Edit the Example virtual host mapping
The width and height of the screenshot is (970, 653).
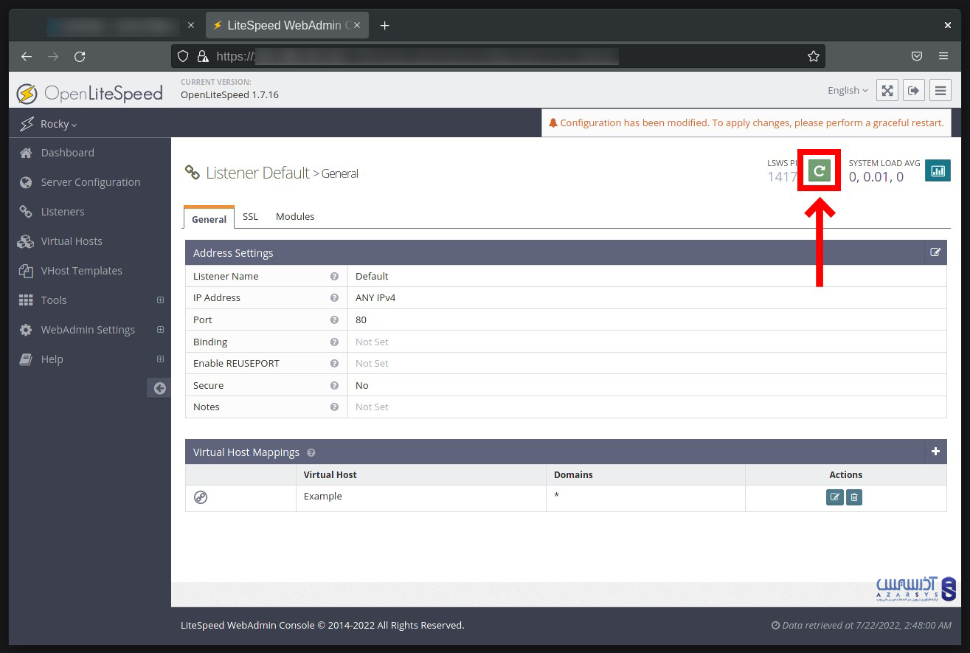coord(834,497)
